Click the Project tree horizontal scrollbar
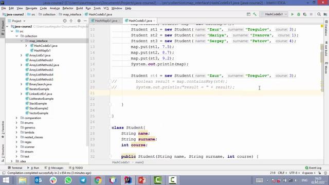The image size is (329, 185). pyautogui.click(x=38, y=163)
